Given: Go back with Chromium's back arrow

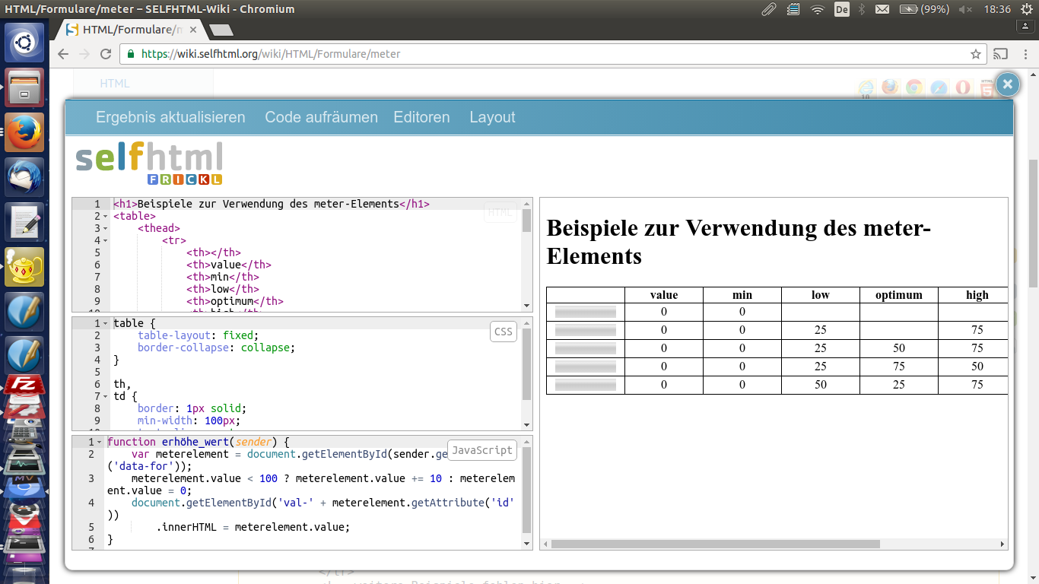Looking at the screenshot, I should click(63, 54).
